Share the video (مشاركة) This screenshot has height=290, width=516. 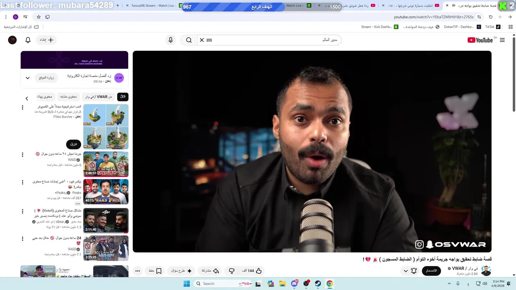pyautogui.click(x=210, y=271)
